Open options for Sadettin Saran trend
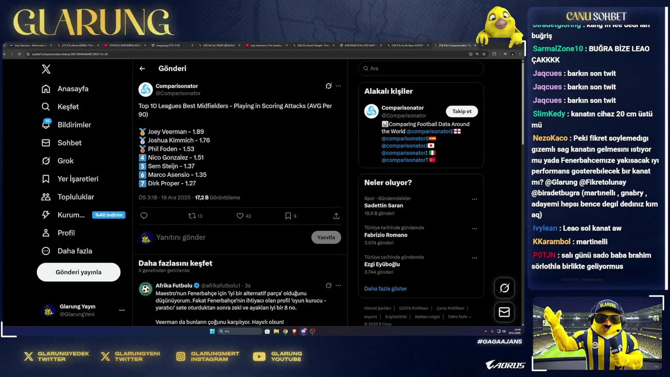This screenshot has width=670, height=377. [x=474, y=199]
